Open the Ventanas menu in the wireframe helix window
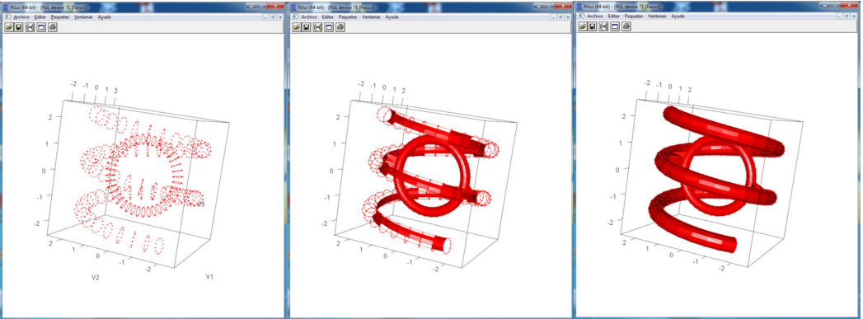 372,17
